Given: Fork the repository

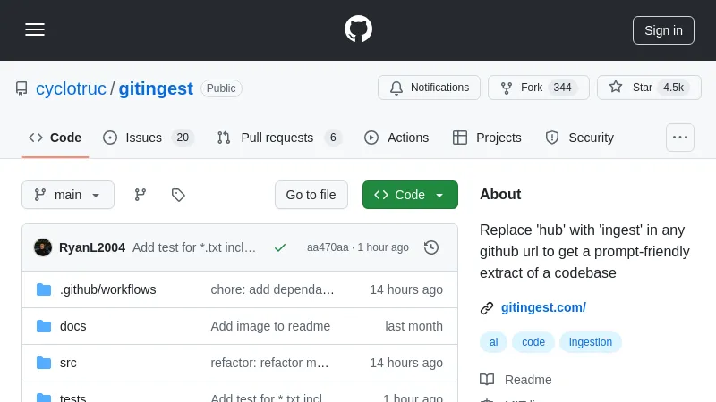Looking at the screenshot, I should pyautogui.click(x=538, y=88).
